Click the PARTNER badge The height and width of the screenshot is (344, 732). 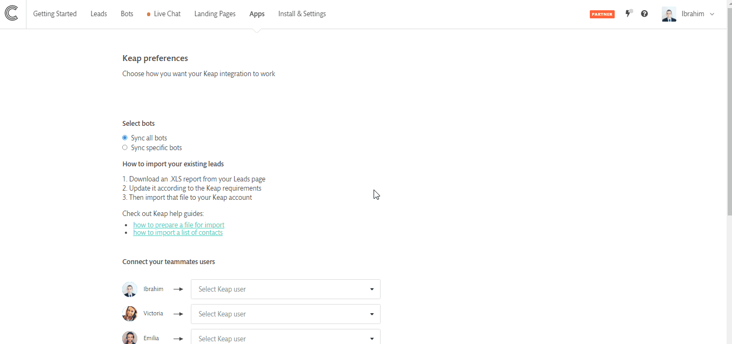click(x=602, y=15)
